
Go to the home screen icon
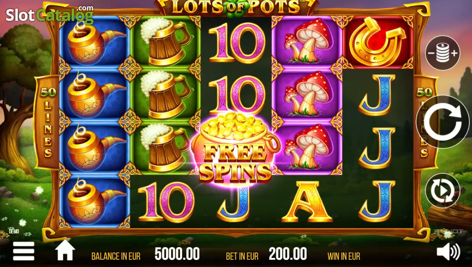coord(65,251)
